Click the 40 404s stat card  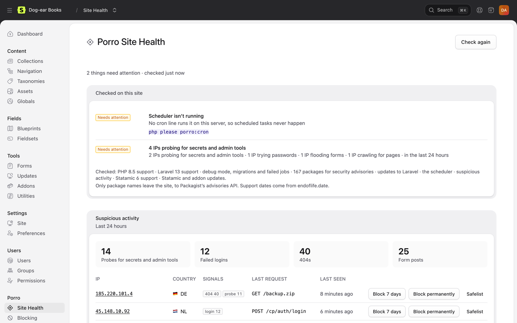[x=341, y=254]
